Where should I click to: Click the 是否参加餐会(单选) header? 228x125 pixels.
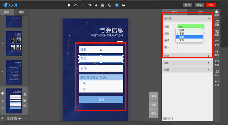click(101, 77)
